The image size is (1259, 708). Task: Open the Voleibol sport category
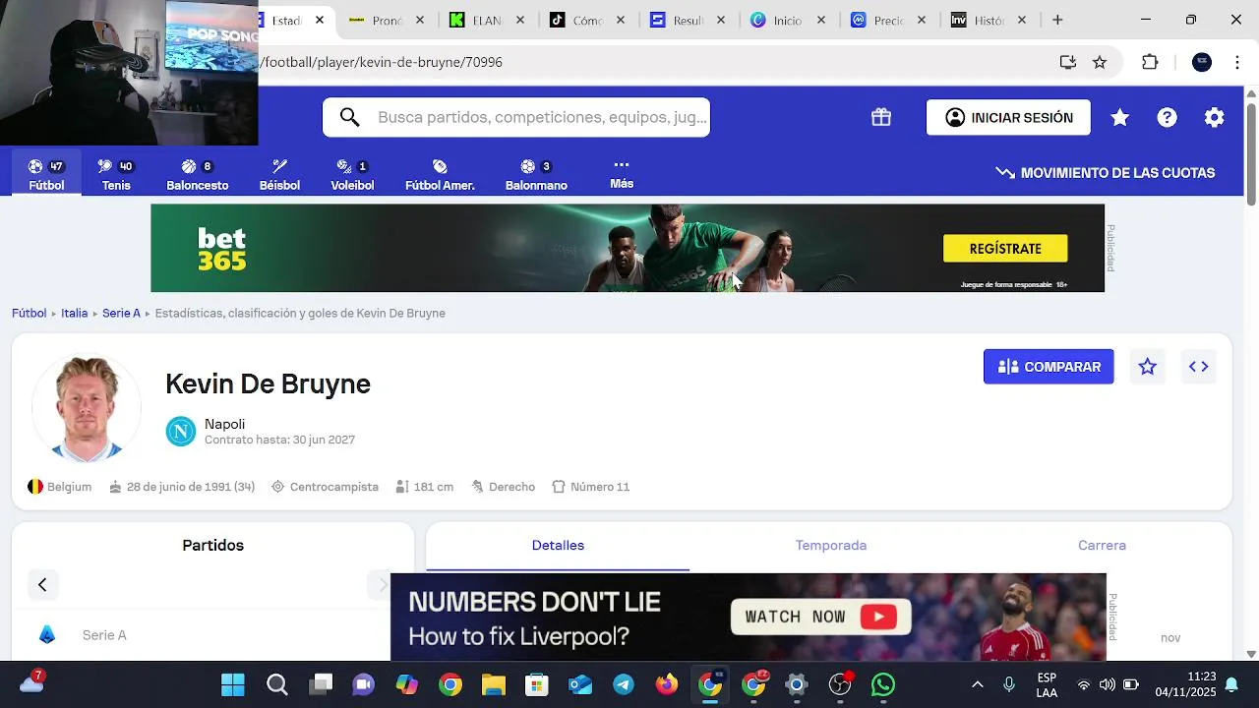tap(352, 175)
